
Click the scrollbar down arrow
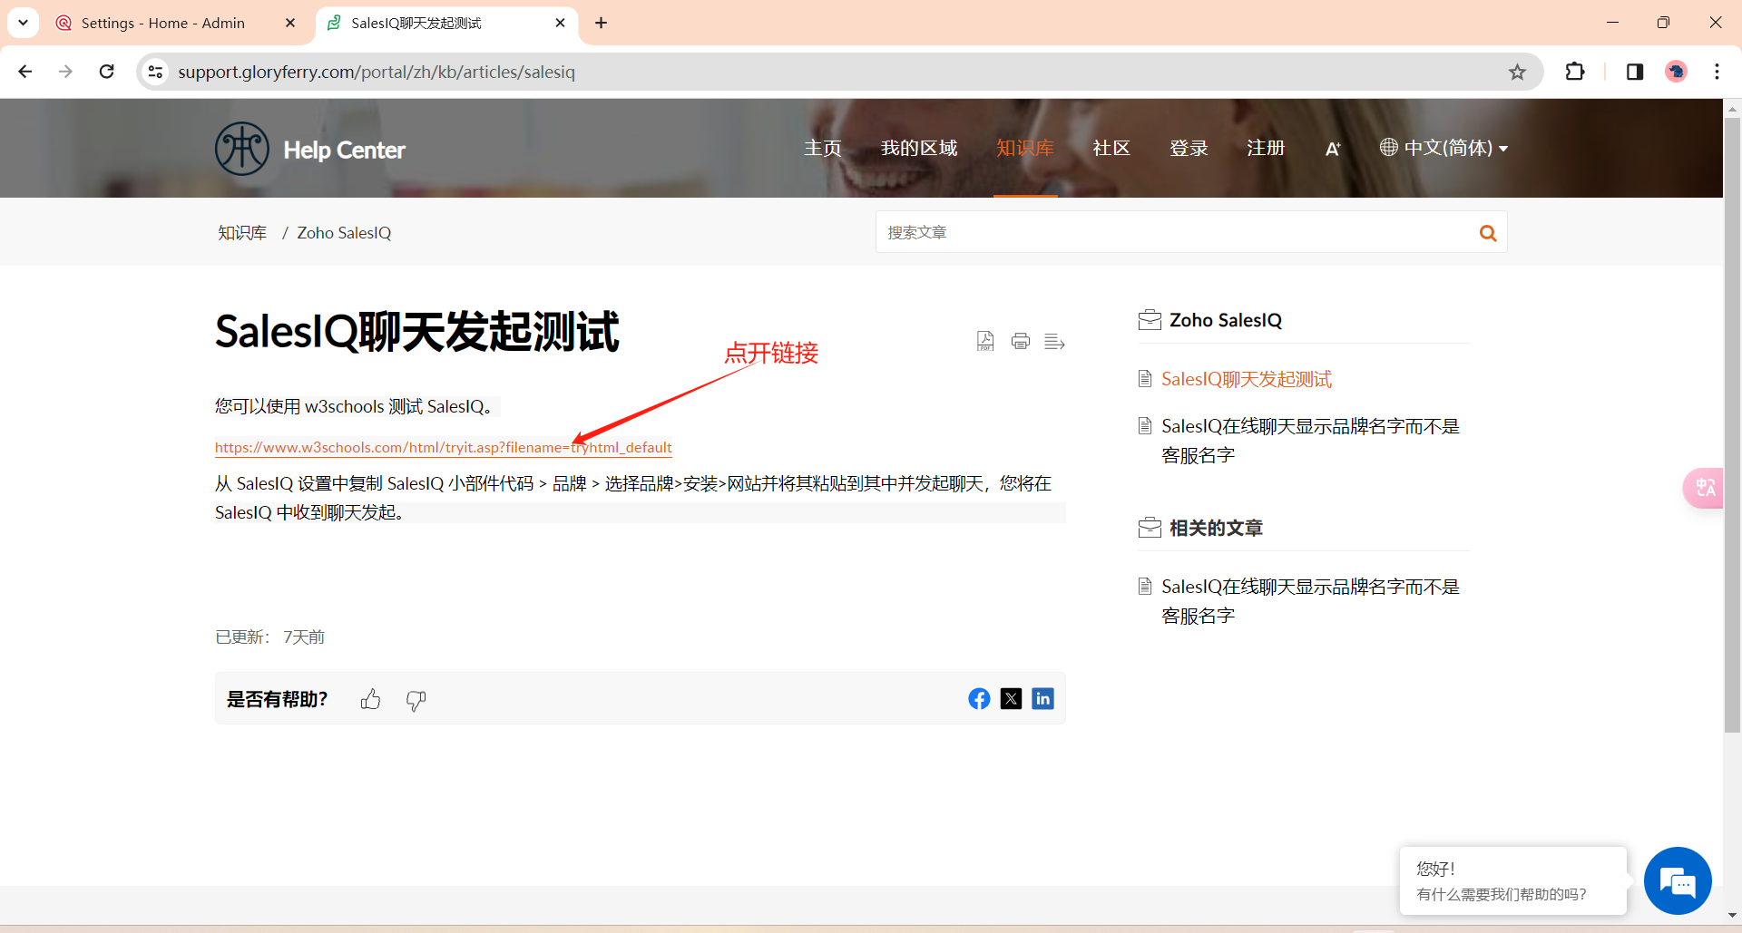[x=1732, y=915]
